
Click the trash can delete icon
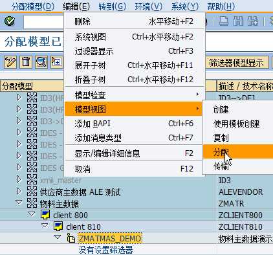pos(26,62)
